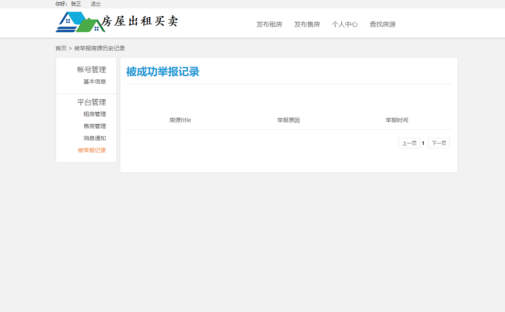This screenshot has width=505, height=312.
Task: Select 发布租房 in the navigation bar
Action: click(269, 24)
